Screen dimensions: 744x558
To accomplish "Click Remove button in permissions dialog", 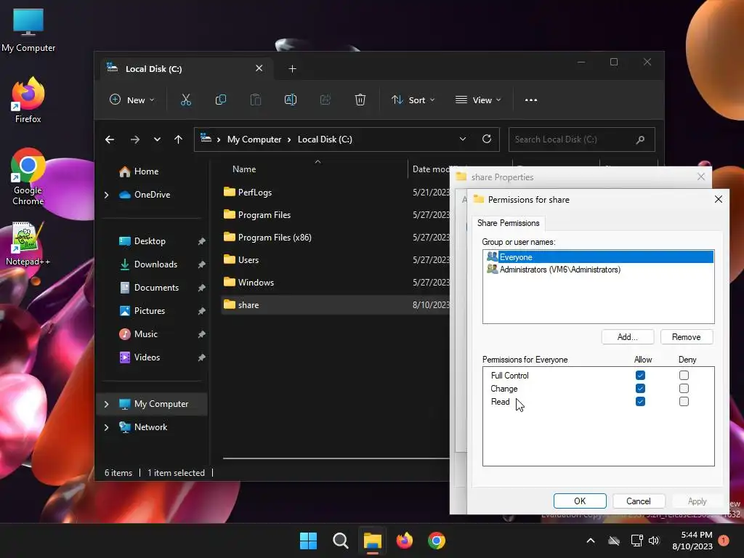I will (686, 337).
